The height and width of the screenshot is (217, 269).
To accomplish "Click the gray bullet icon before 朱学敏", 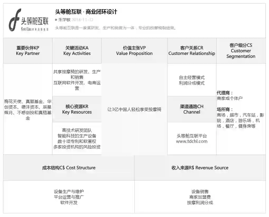I will coord(56,20).
